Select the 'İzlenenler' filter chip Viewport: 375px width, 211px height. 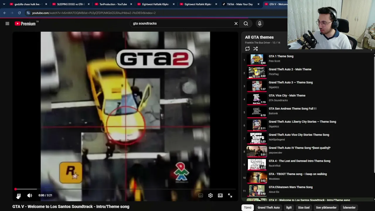349,207
